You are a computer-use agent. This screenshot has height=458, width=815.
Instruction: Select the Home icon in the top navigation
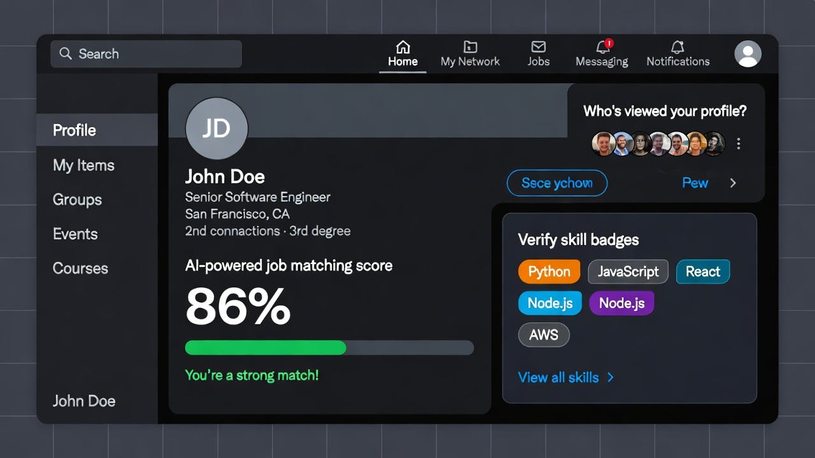[402, 46]
